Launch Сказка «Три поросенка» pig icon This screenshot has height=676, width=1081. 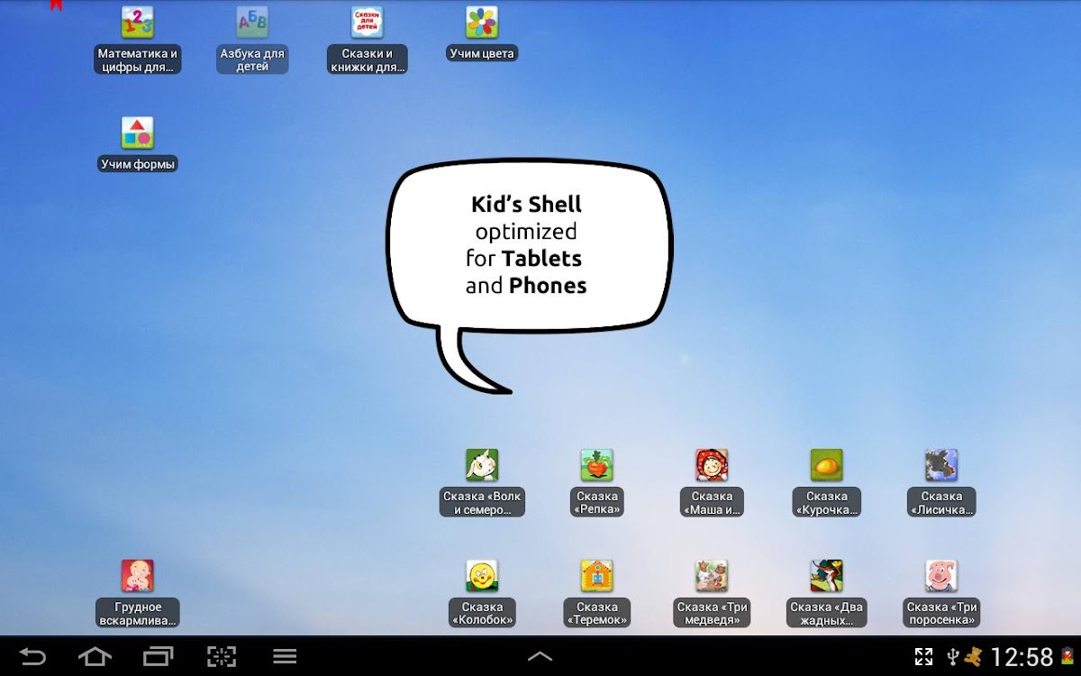[941, 575]
